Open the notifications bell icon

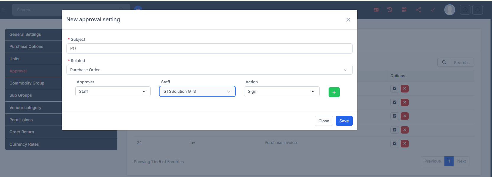(477, 10)
